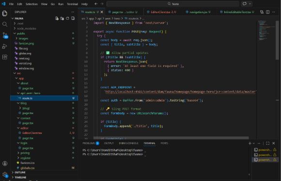Screen dimensions: 281x181
Task: Expand the pricing folder
Action: 18,153
